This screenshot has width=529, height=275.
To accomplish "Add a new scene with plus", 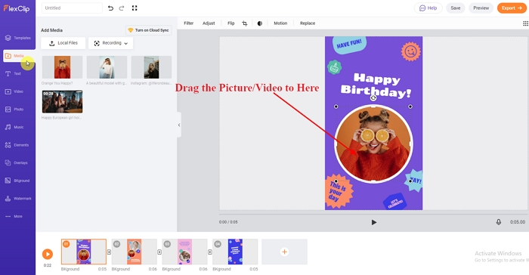I will tap(284, 252).
